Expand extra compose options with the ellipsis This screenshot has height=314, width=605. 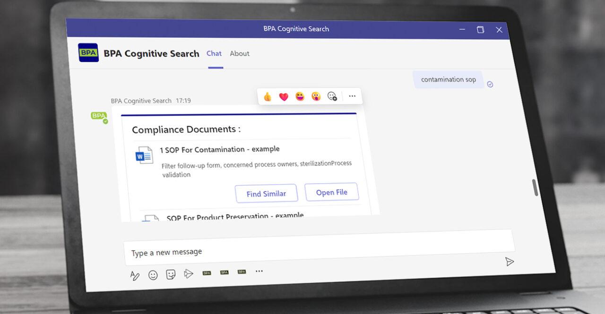[x=259, y=271]
